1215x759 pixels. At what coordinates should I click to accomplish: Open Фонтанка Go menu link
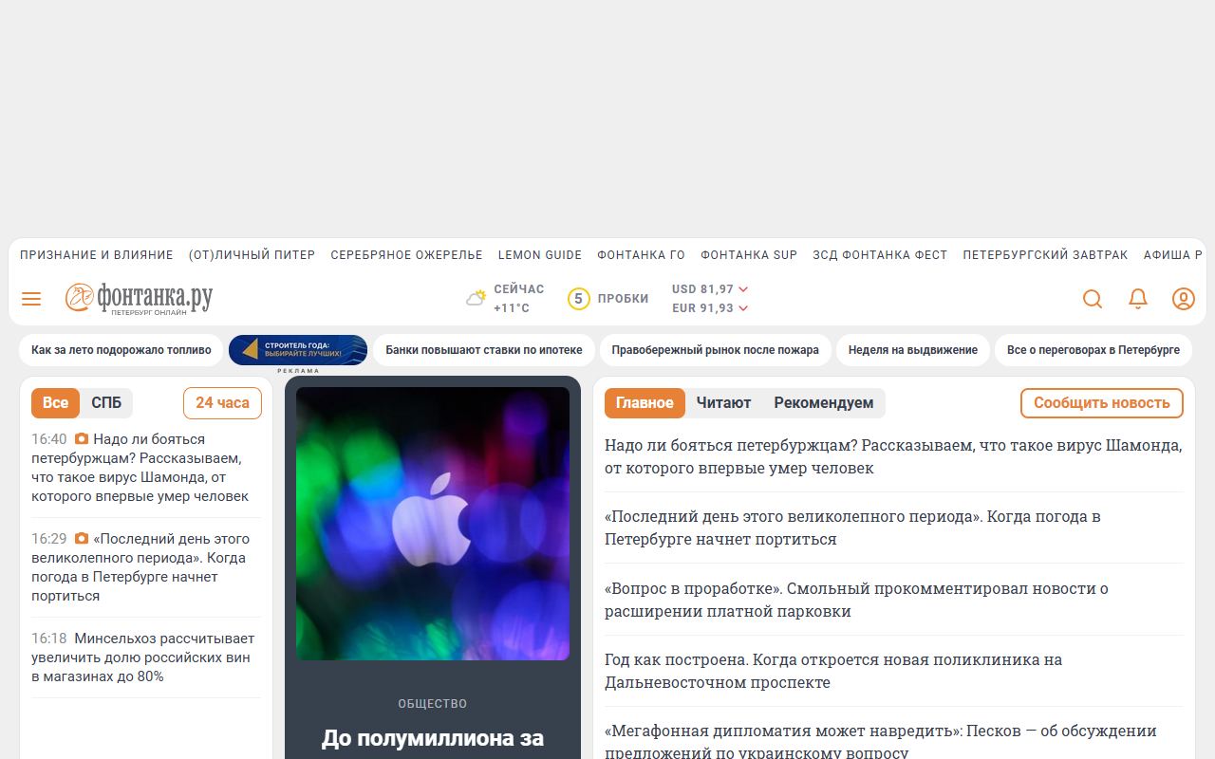(641, 255)
